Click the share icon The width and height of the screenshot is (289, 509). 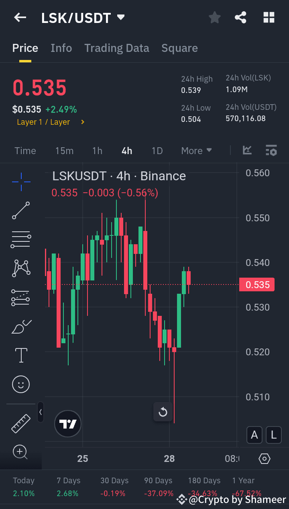240,17
